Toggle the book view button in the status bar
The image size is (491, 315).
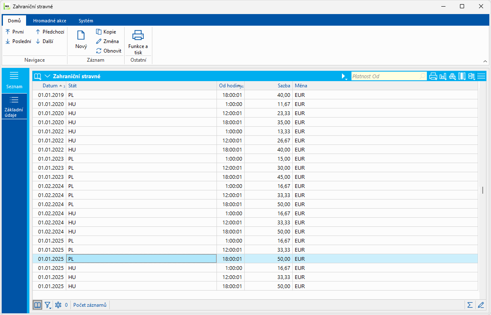[38, 305]
